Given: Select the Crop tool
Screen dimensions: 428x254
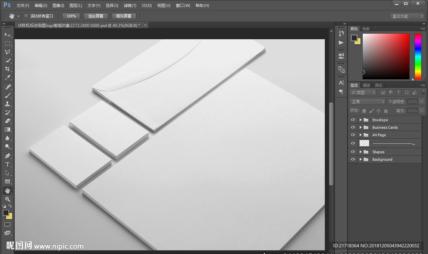Looking at the screenshot, I should (x=8, y=69).
